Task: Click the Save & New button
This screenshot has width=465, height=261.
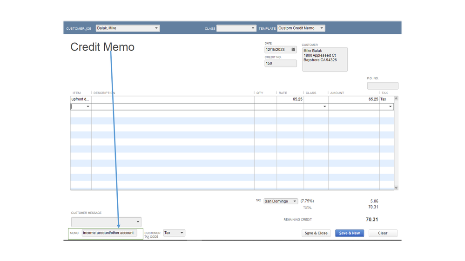Action: 350,233
